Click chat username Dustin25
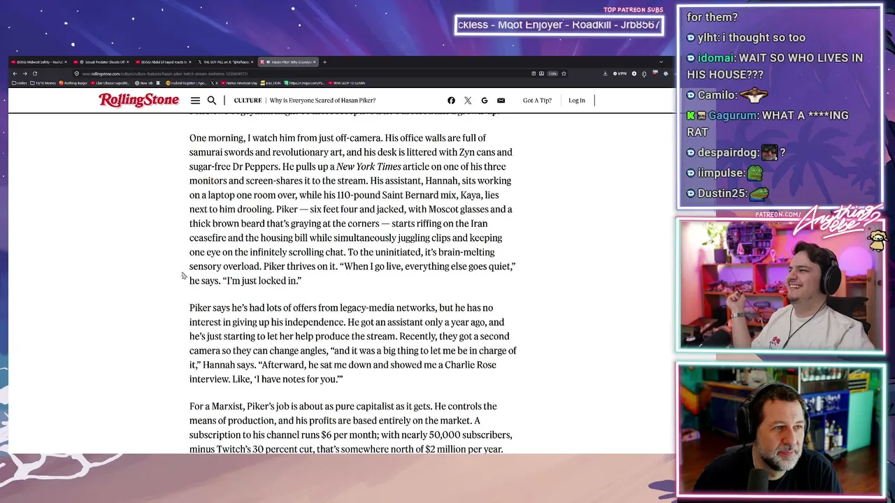 point(722,194)
